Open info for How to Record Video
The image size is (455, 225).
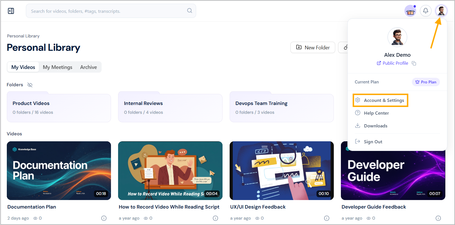215,218
